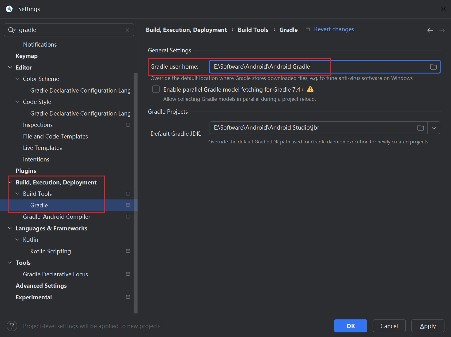Image resolution: width=451 pixels, height=337 pixels.
Task: Click the project-level marker icon beside Inspections
Action: pos(128,125)
